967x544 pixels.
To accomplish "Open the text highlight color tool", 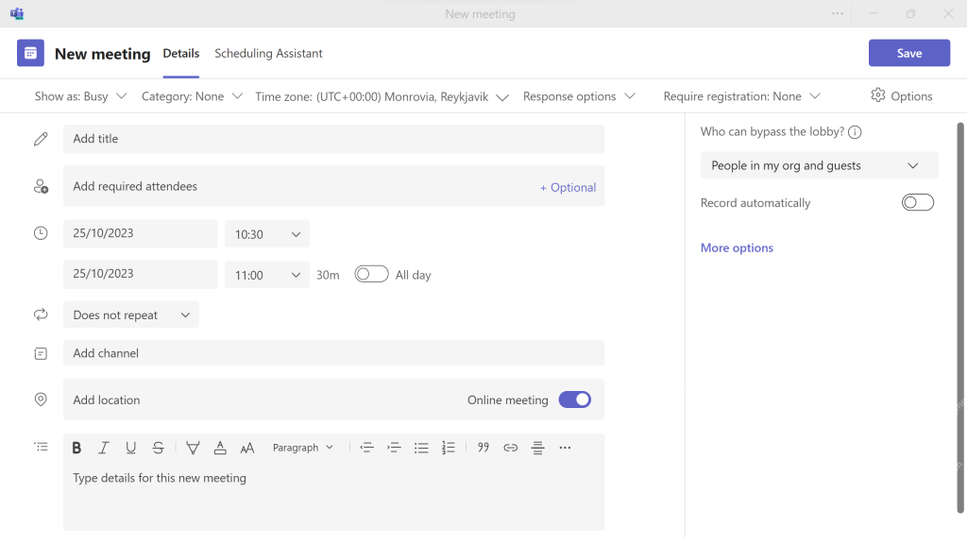I will [x=193, y=448].
